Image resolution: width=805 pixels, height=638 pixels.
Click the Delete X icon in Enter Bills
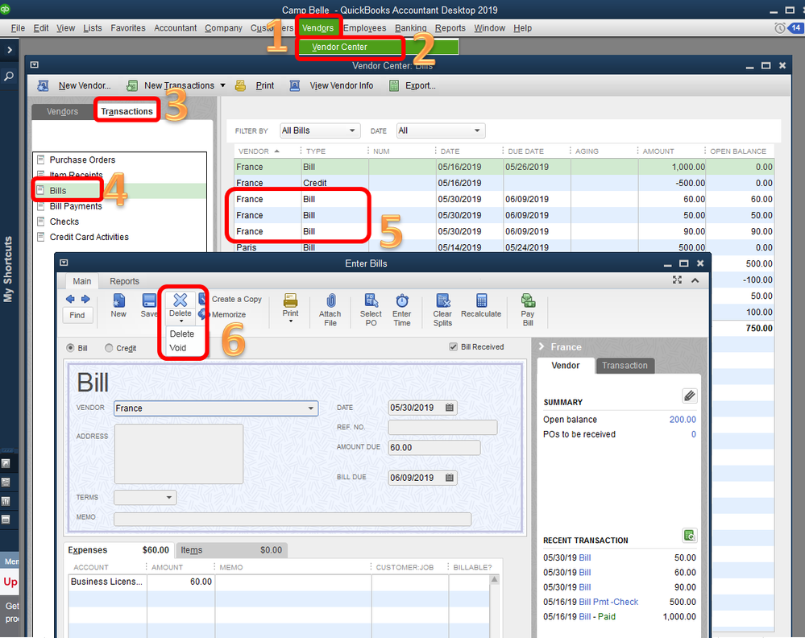click(x=181, y=300)
